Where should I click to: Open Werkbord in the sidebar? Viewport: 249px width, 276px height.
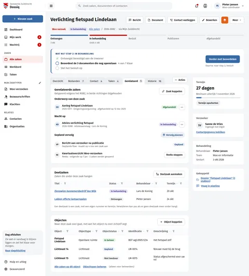point(23,67)
